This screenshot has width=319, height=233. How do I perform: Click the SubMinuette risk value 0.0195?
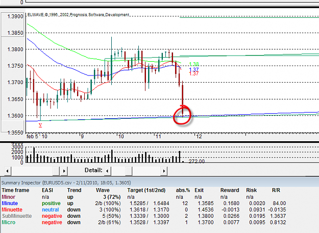coord(257,216)
